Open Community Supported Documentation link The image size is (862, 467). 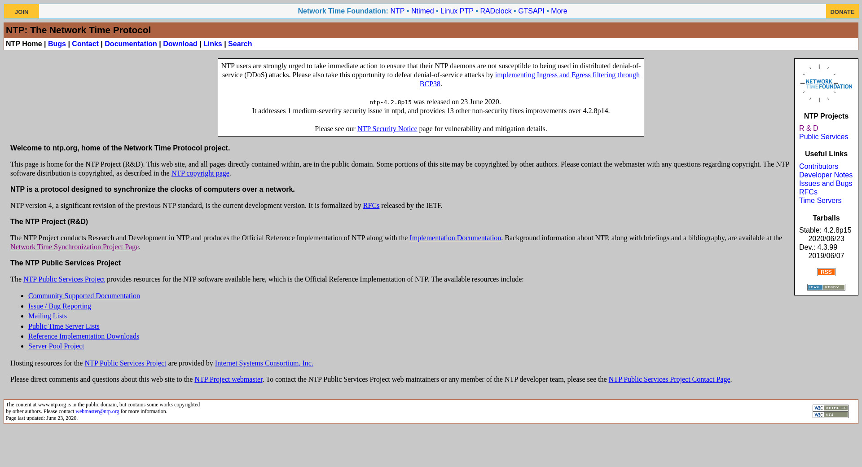pos(84,296)
